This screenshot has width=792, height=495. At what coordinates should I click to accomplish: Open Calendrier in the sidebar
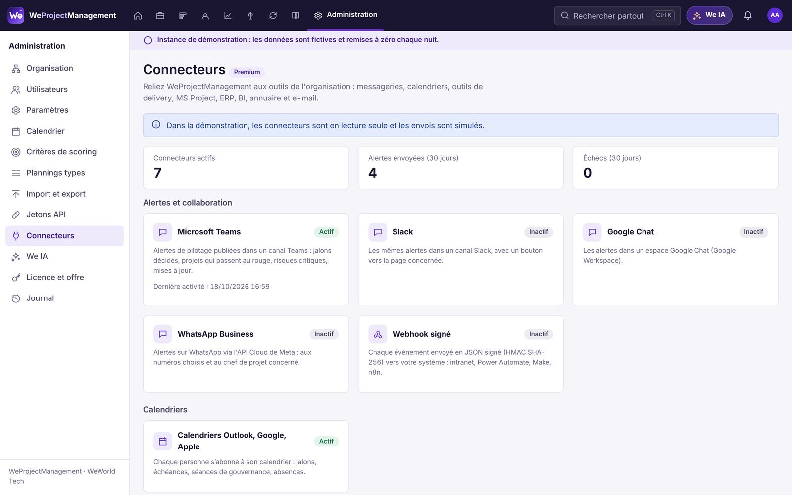tap(64, 131)
